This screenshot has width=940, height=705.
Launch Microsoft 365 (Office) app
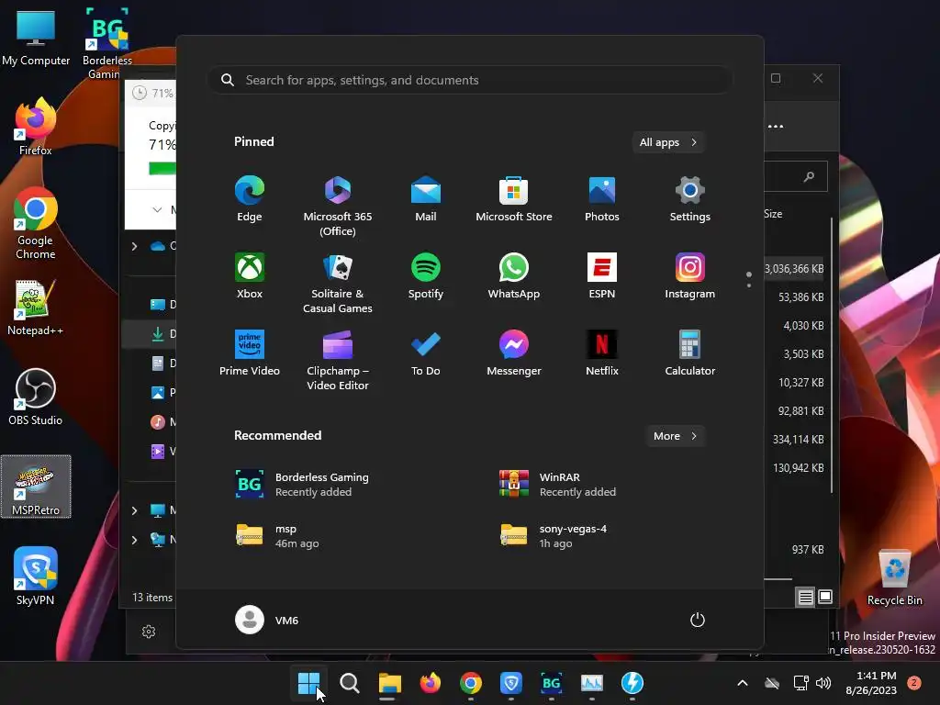[338, 207]
